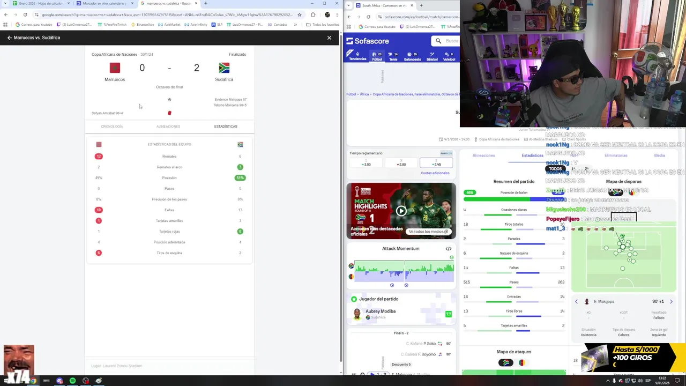
Task: Open the Correos para Youtube bookmark in the left window
Action: click(x=34, y=25)
